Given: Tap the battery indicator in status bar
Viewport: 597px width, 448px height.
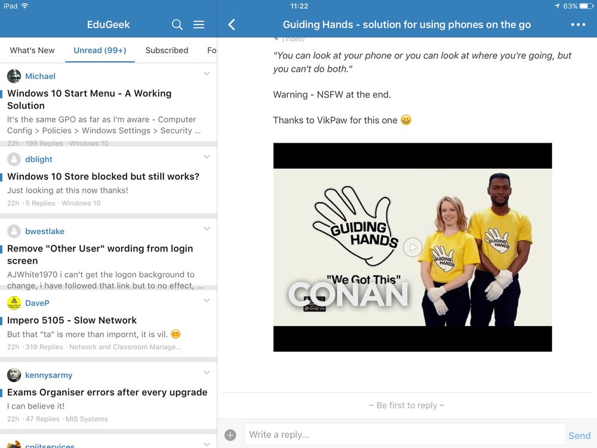Looking at the screenshot, I should (x=586, y=6).
